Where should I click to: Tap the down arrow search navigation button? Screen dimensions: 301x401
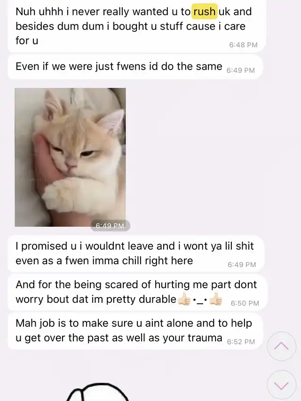point(282,385)
